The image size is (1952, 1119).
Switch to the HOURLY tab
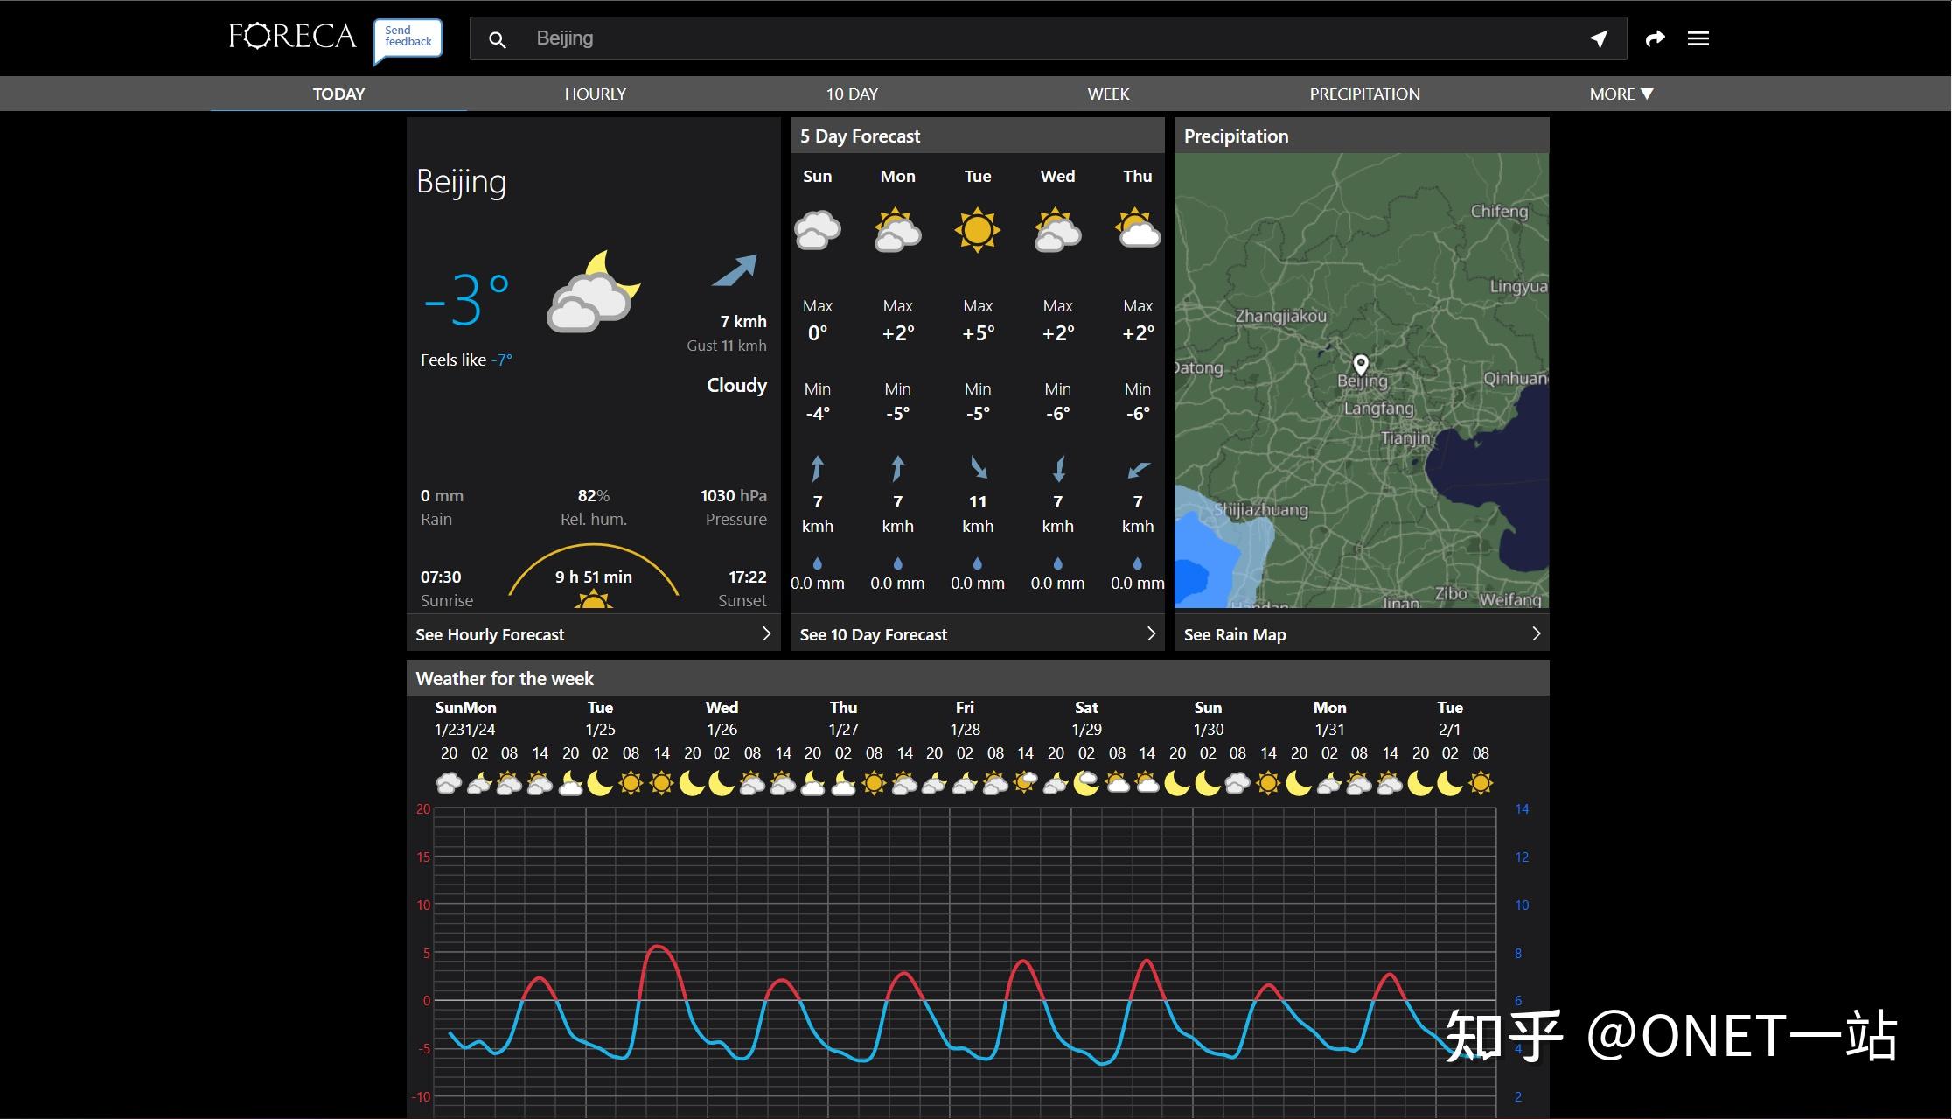point(595,94)
